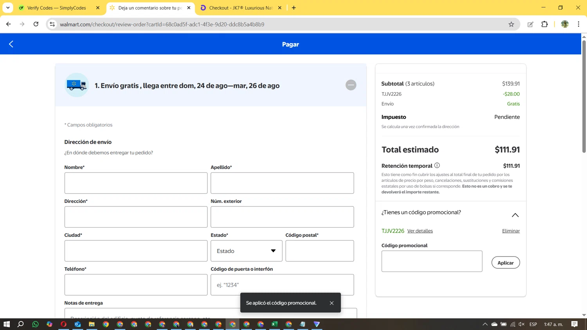Open the Estado dropdown
The height and width of the screenshot is (330, 587).
247,251
